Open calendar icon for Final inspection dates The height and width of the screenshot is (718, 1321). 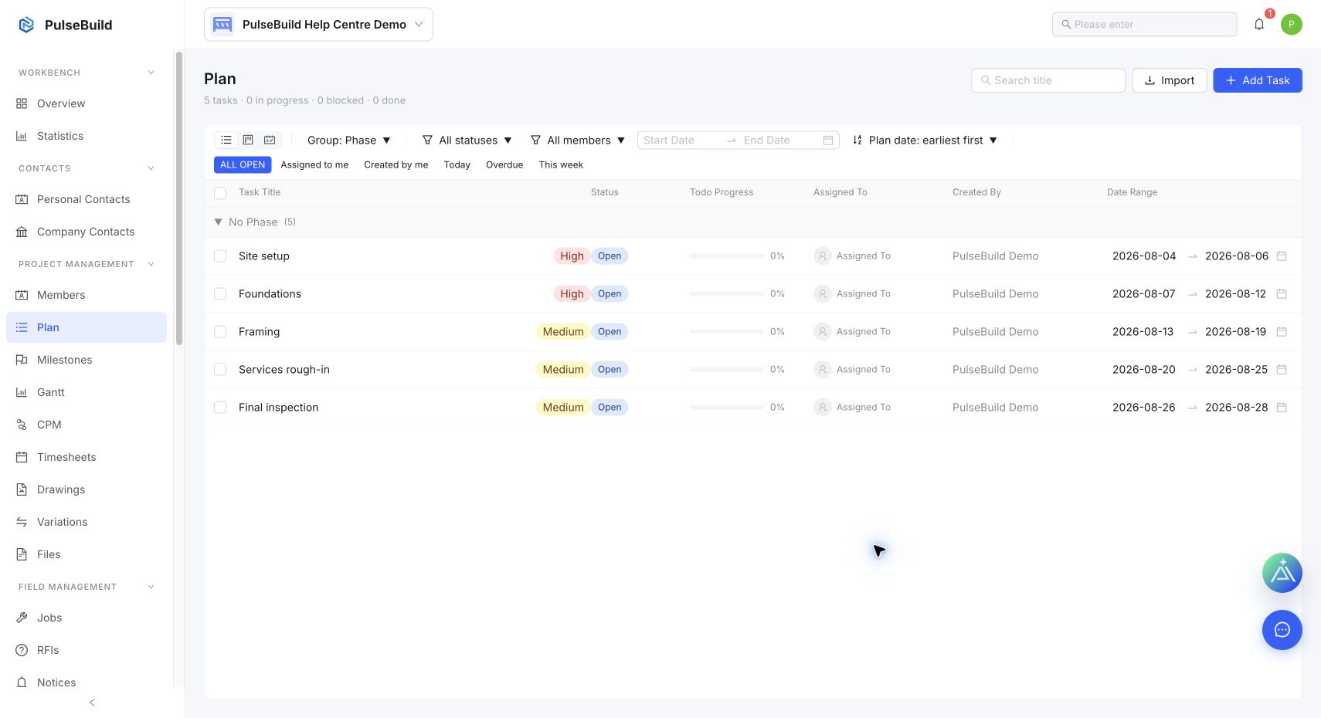[x=1282, y=408]
